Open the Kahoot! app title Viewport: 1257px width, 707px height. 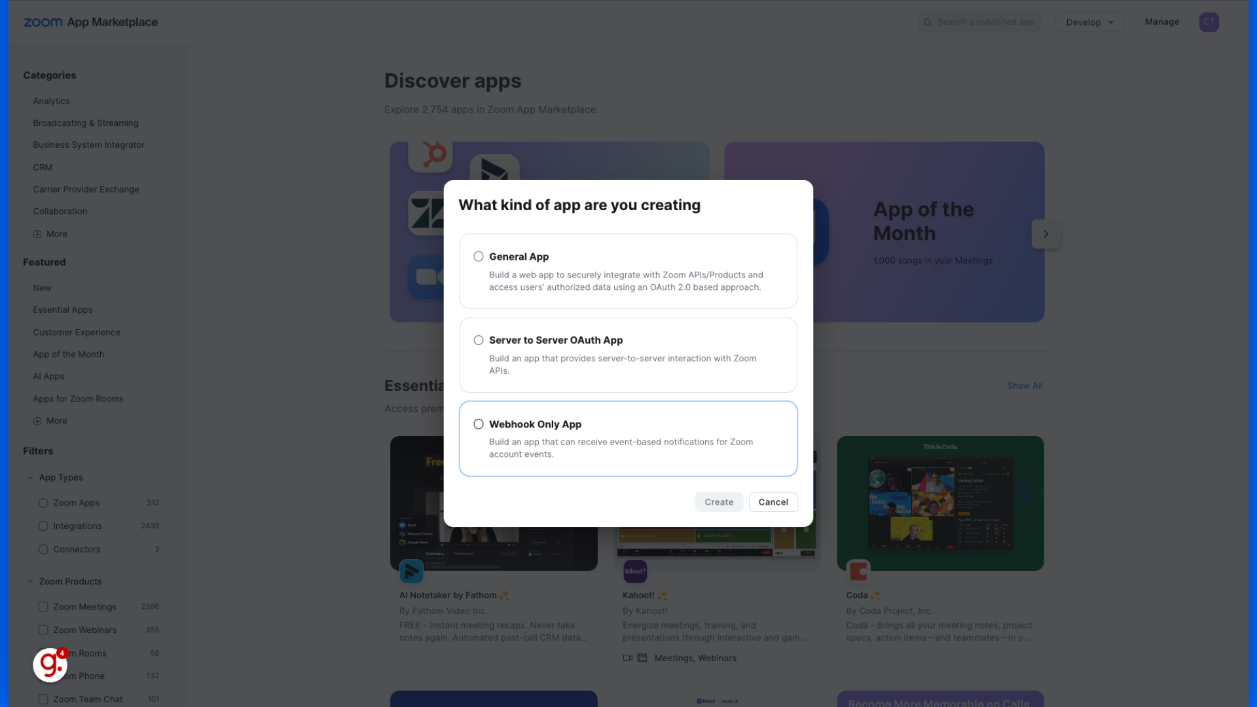pyautogui.click(x=638, y=596)
